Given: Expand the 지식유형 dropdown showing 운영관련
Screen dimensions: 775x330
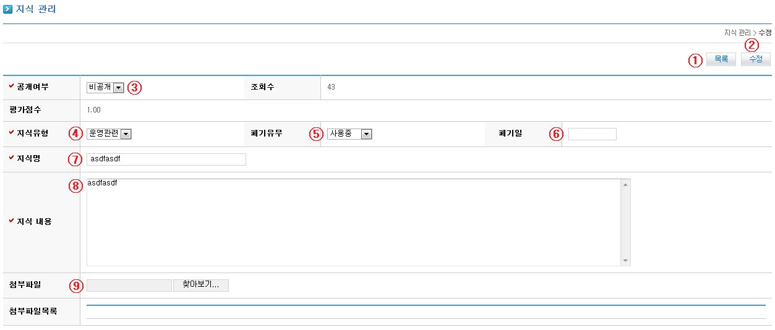Looking at the screenshot, I should tap(109, 133).
